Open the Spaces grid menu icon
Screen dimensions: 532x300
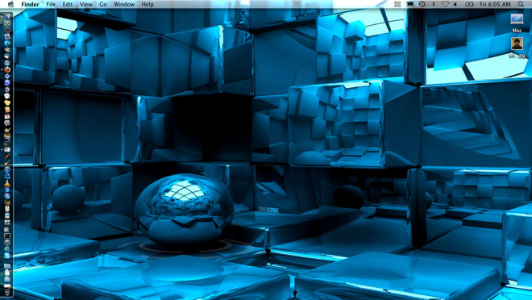coord(397,4)
